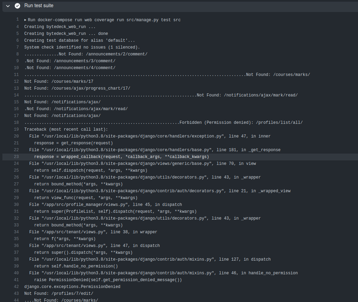Click 'return f(*args, **kwargs)' line
This screenshot has width=358, height=302.
point(65,239)
